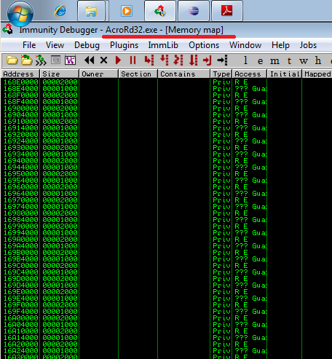
Task: Select memory row at address 16950000
Action: pos(166,174)
